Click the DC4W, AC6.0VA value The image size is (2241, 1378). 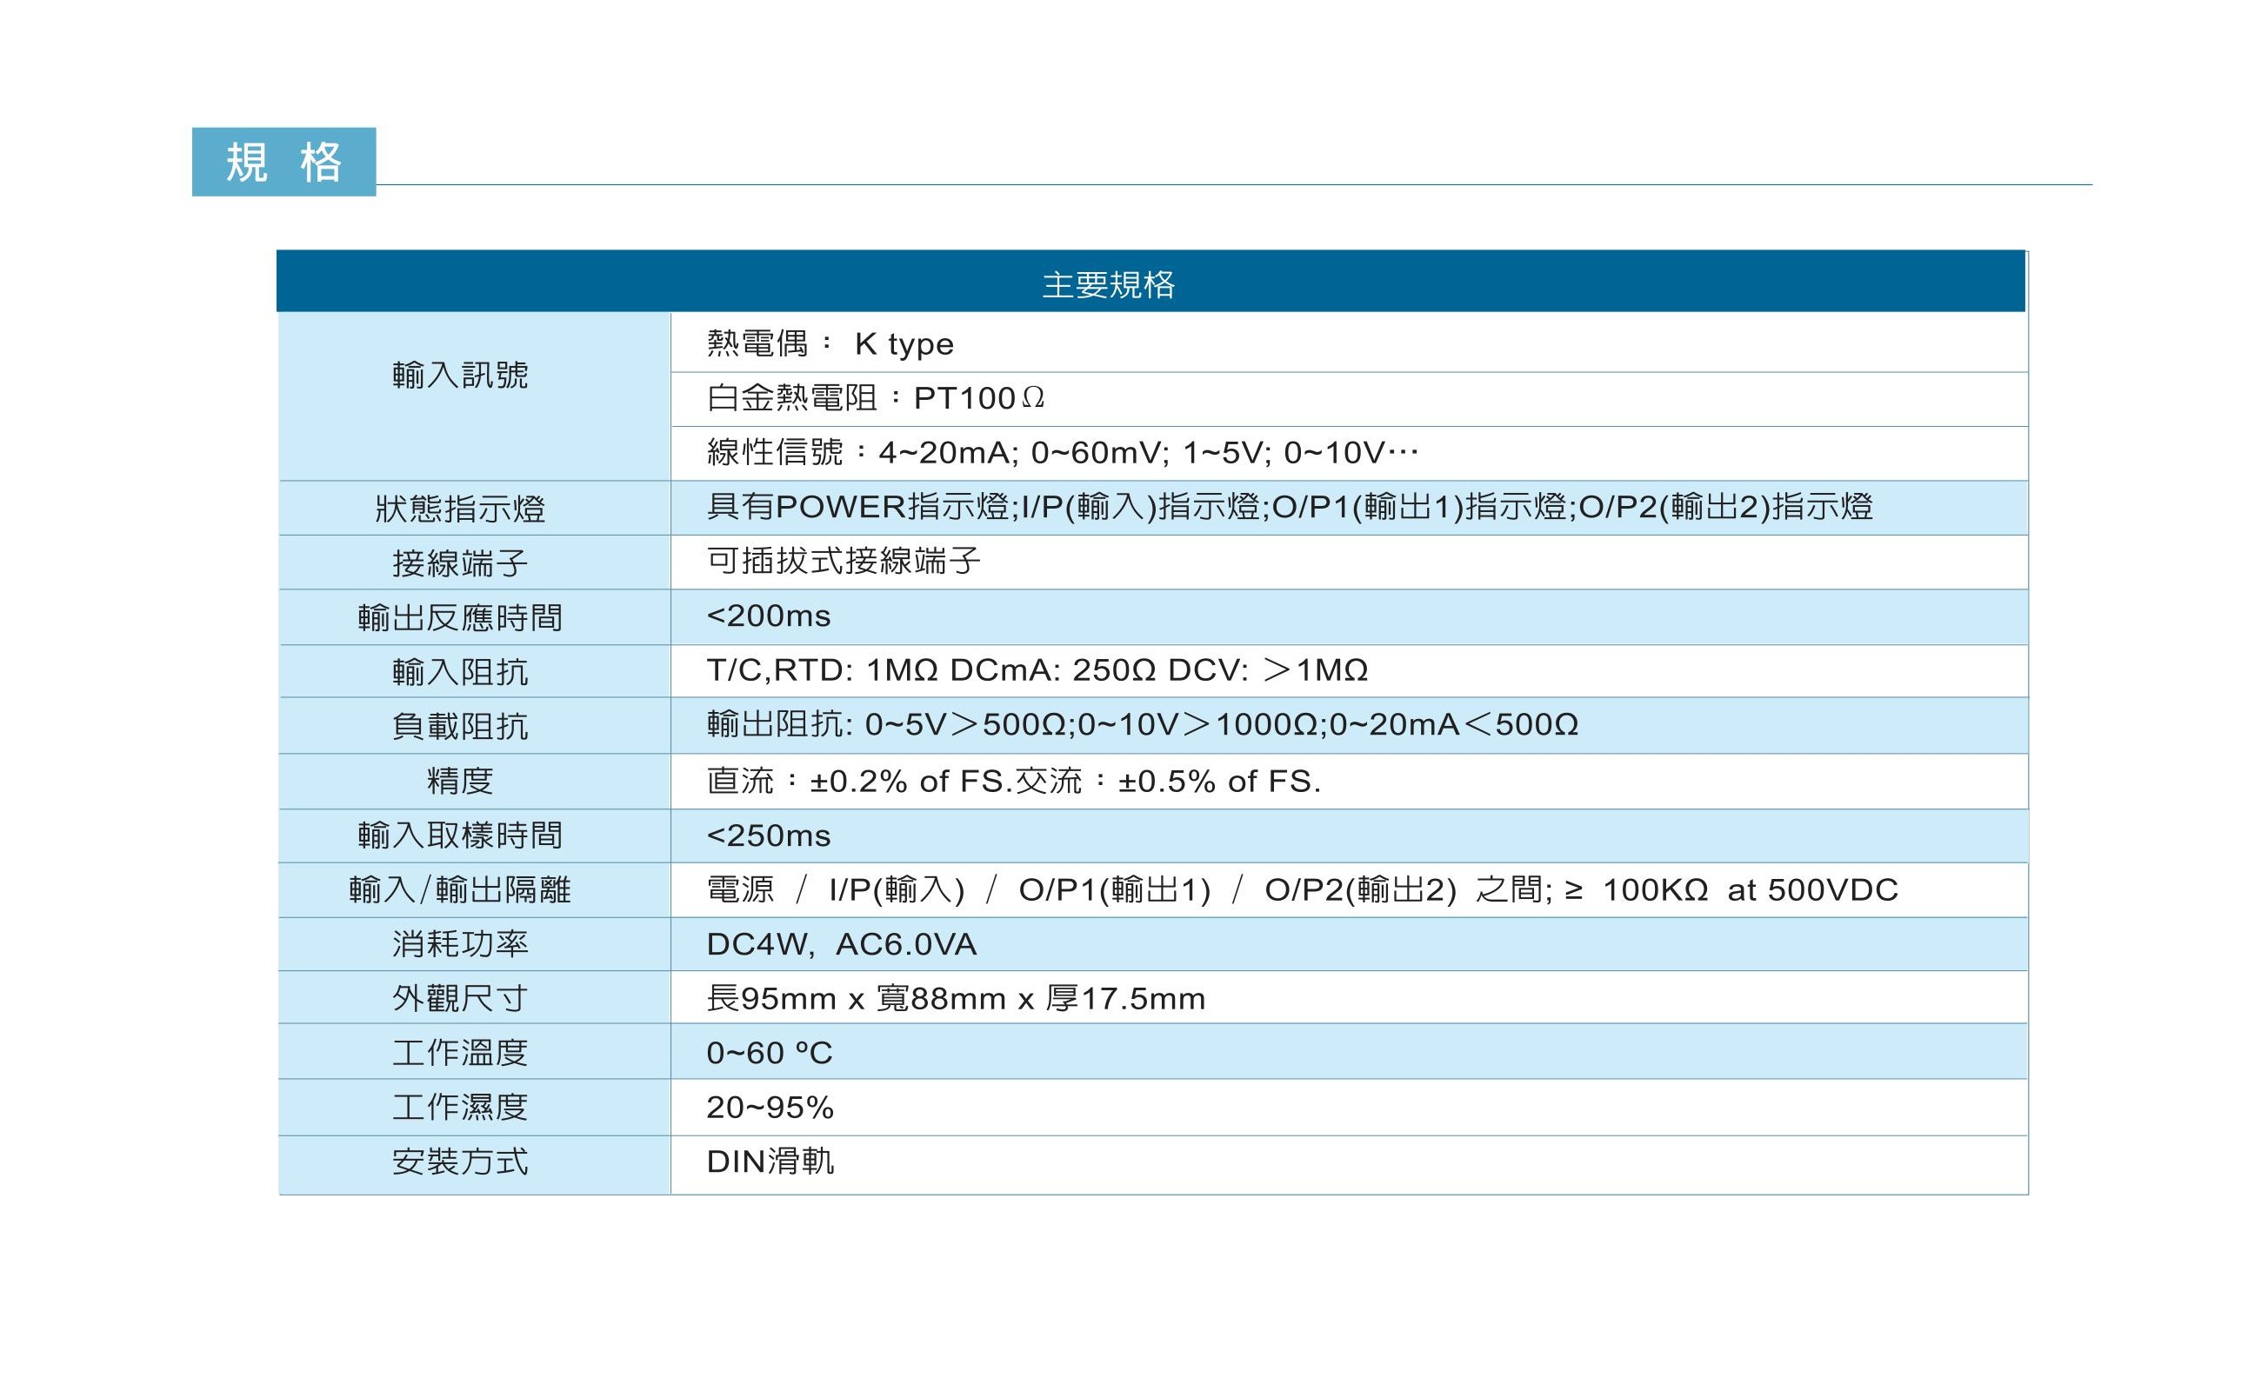point(841,944)
